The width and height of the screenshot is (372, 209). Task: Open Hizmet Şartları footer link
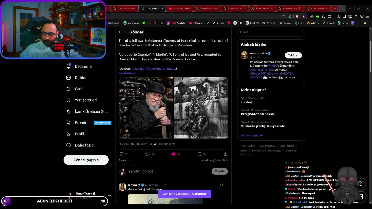[248, 146]
